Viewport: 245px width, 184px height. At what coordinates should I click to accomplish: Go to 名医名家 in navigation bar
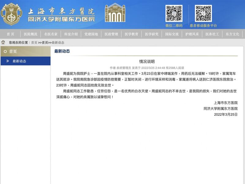coord(51,34)
